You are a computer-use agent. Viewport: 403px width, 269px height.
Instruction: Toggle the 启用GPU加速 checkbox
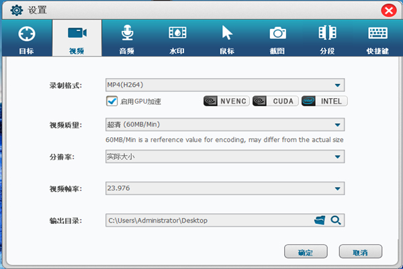pyautogui.click(x=112, y=102)
